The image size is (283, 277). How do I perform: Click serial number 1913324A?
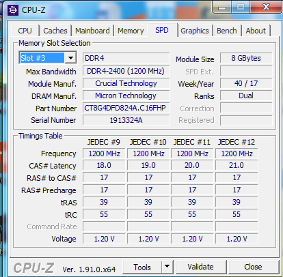point(126,120)
